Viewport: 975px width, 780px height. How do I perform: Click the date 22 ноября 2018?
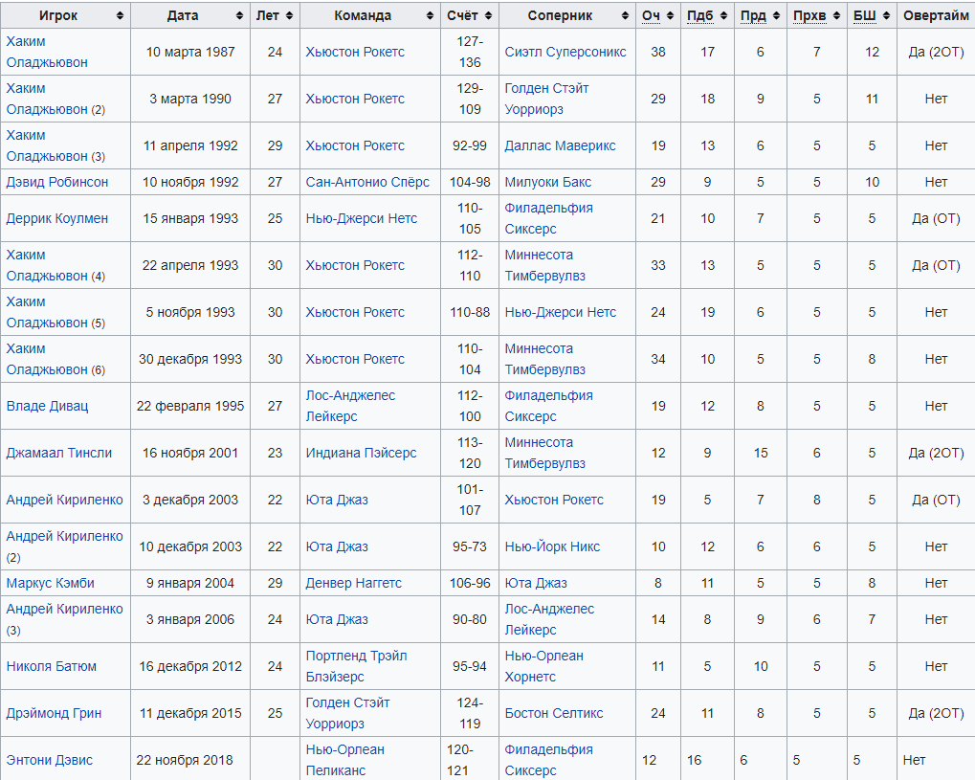(x=185, y=760)
